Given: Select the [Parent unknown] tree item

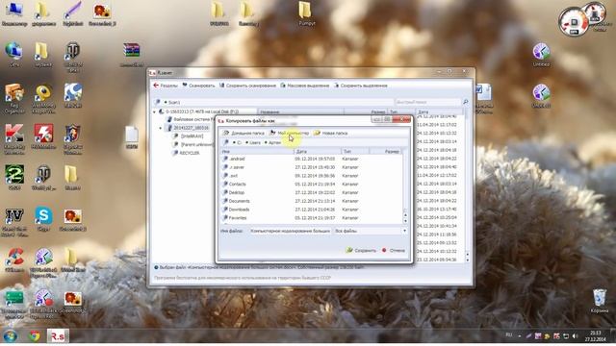Looking at the screenshot, I should [193, 144].
